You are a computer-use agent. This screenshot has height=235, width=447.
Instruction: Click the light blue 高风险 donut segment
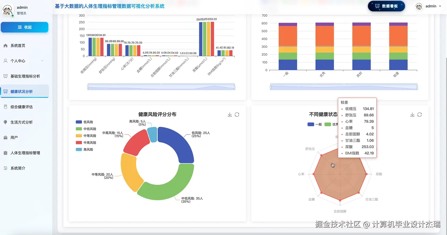click(152, 134)
